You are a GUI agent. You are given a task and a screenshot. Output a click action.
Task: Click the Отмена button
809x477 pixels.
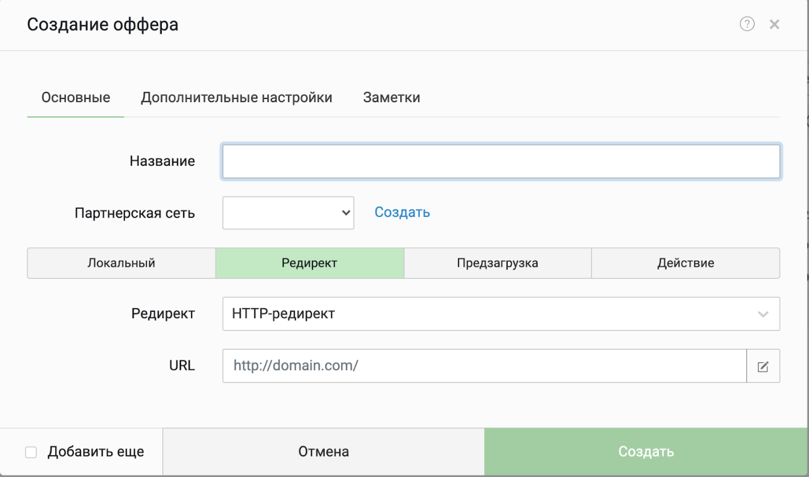(x=324, y=452)
